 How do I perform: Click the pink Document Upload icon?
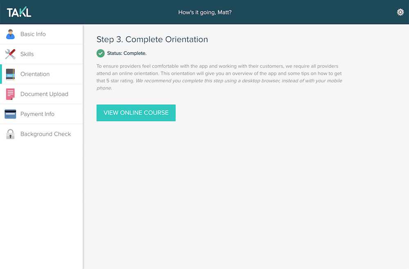[x=10, y=94]
